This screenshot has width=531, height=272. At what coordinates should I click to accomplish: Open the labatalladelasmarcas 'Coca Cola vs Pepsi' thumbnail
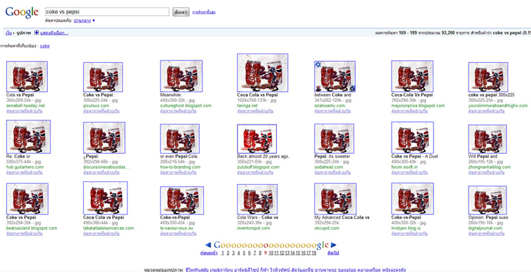[x=106, y=198]
